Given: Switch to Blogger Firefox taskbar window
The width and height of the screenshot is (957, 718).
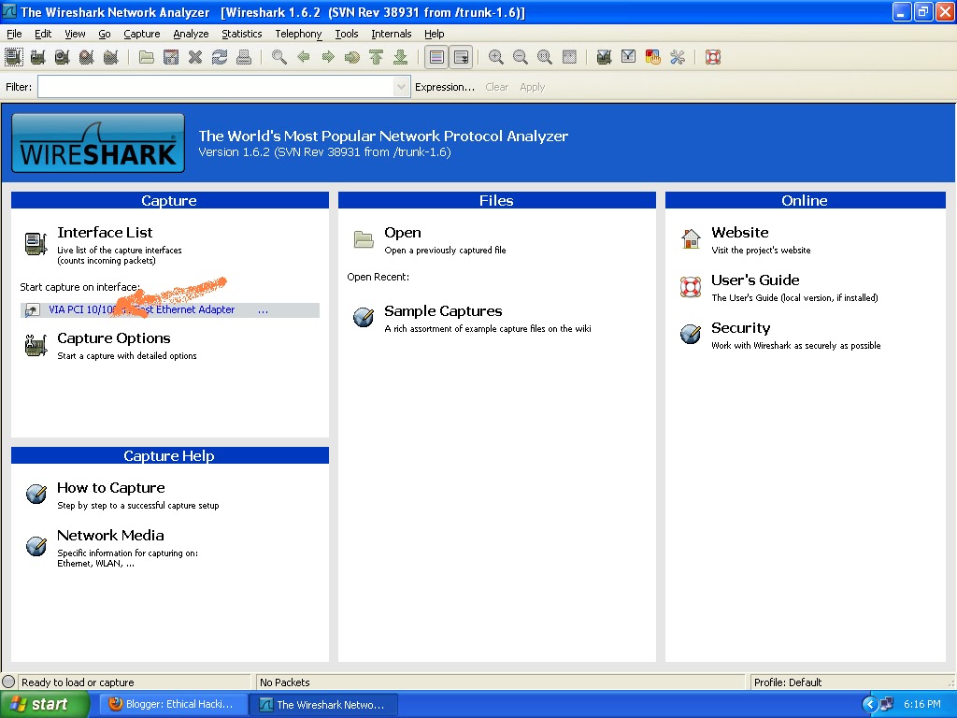Looking at the screenshot, I should [x=174, y=704].
